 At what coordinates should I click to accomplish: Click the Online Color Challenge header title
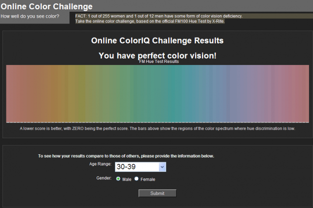coord(46,6)
